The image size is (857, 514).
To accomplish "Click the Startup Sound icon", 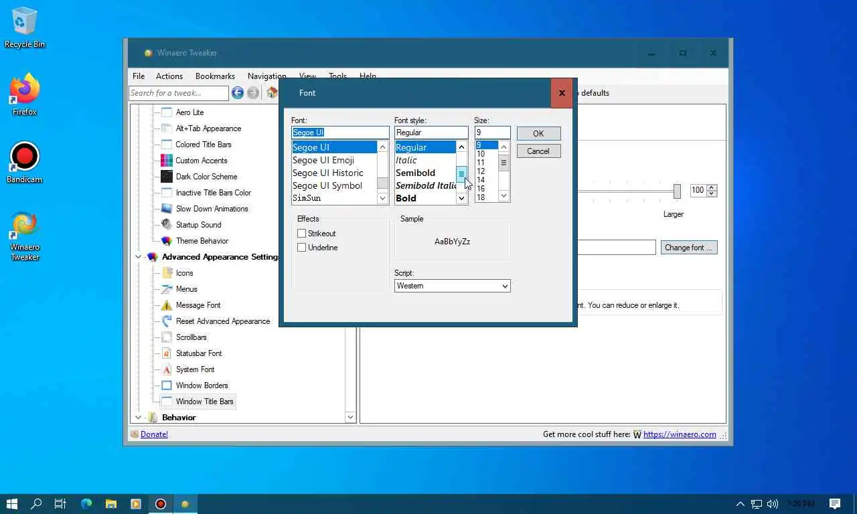I will [x=167, y=225].
